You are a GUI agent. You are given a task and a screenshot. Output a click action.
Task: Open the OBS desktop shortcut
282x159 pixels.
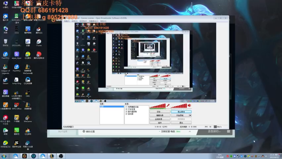click(x=27, y=93)
